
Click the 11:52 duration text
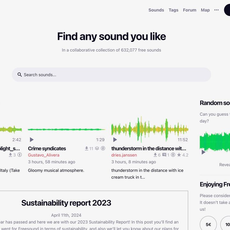point(183,140)
